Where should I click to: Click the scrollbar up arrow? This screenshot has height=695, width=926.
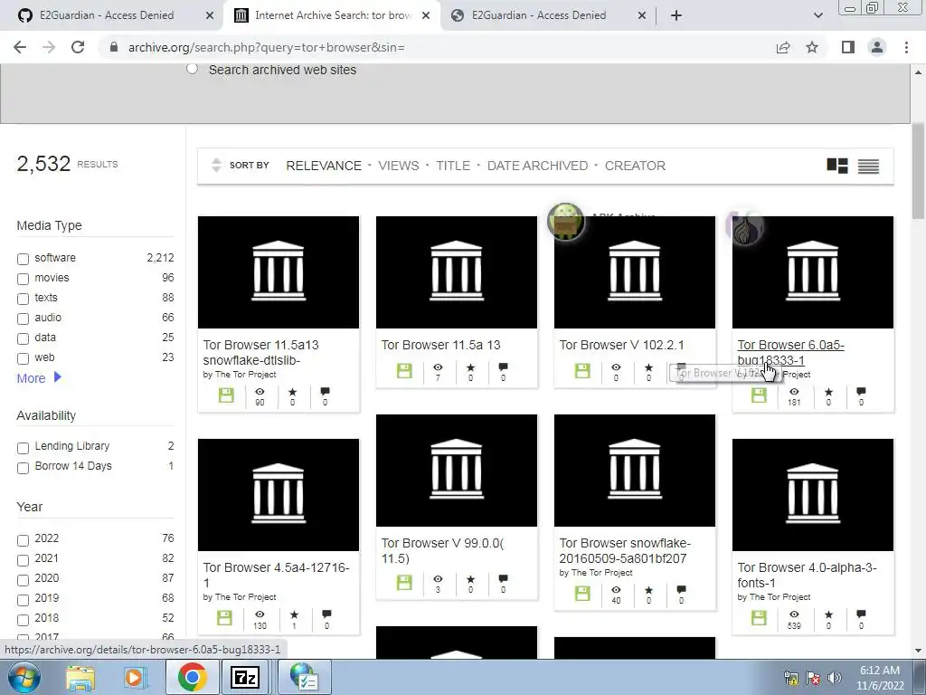[x=918, y=71]
